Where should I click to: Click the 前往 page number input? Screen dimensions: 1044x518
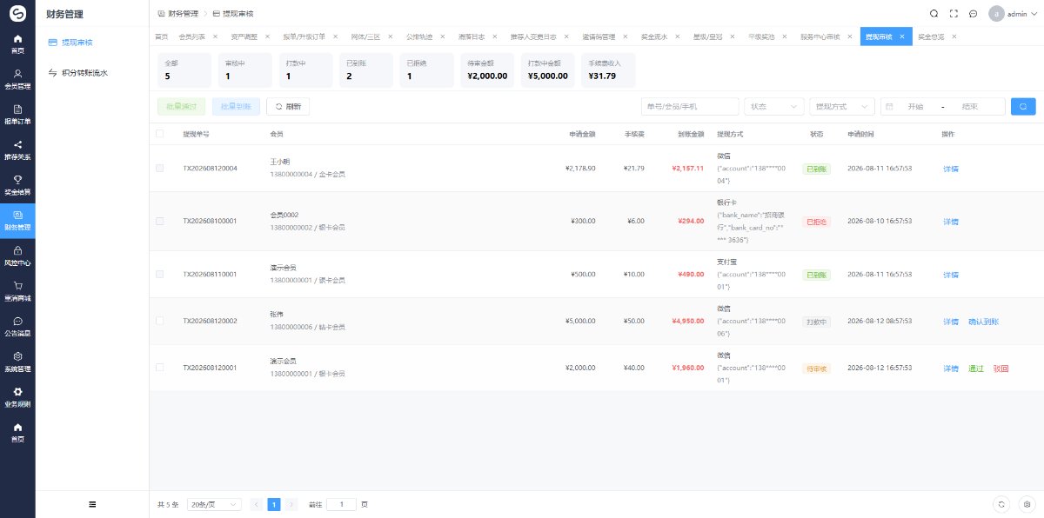[341, 504]
